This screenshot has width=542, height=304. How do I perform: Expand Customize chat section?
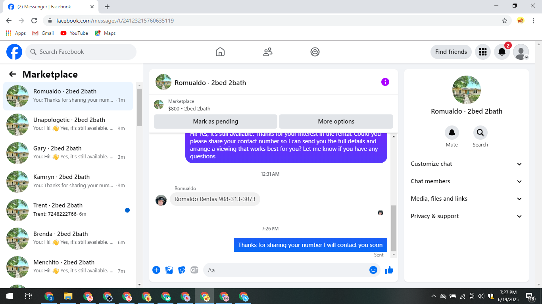pos(467,164)
